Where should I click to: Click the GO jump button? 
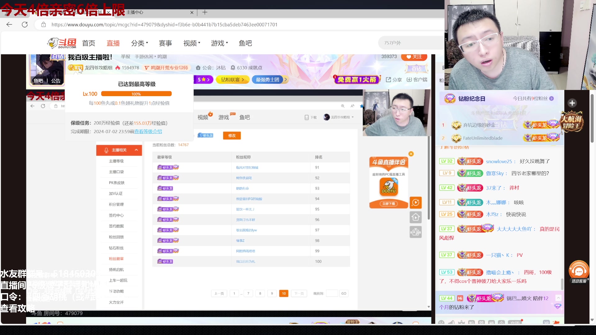344,293
